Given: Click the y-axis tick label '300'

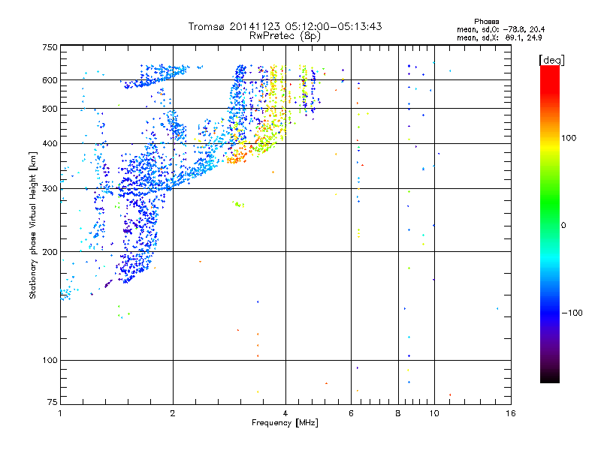Looking at the screenshot, I should pos(50,188).
